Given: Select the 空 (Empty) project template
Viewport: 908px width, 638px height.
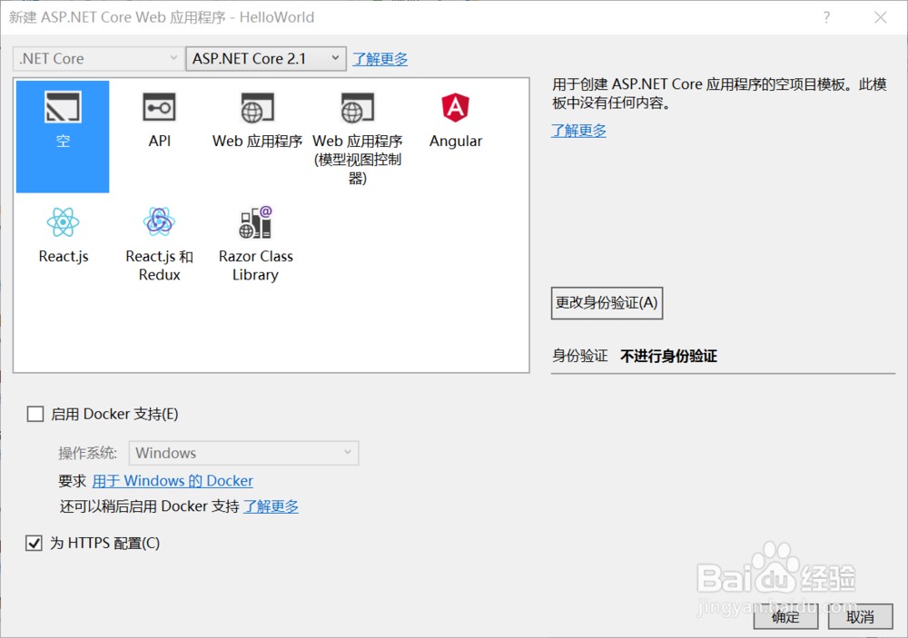Looking at the screenshot, I should pos(62,127).
